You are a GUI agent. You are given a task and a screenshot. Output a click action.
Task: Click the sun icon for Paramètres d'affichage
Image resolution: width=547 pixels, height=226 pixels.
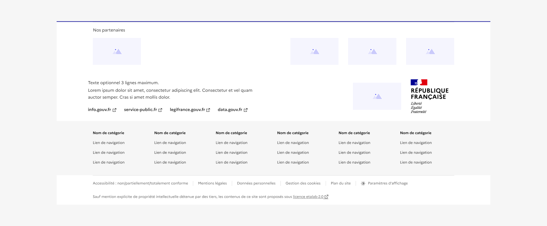click(363, 184)
